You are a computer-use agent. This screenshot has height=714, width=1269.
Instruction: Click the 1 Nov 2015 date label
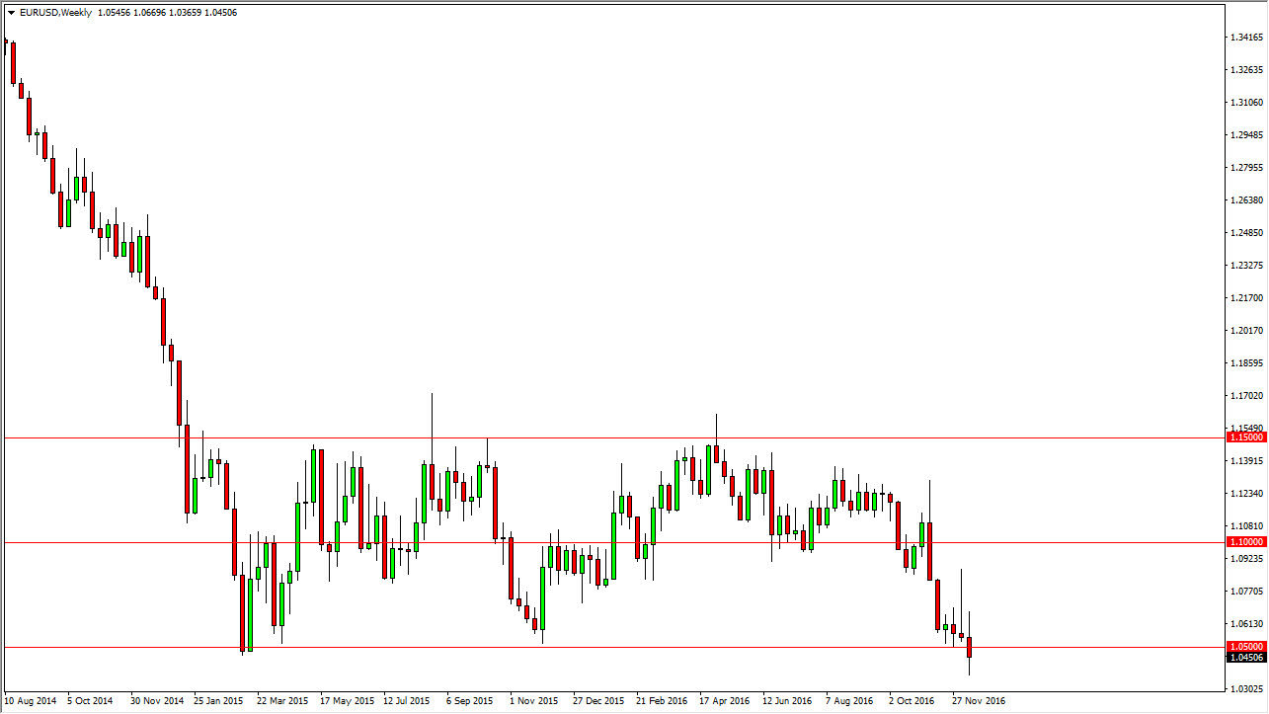click(533, 701)
